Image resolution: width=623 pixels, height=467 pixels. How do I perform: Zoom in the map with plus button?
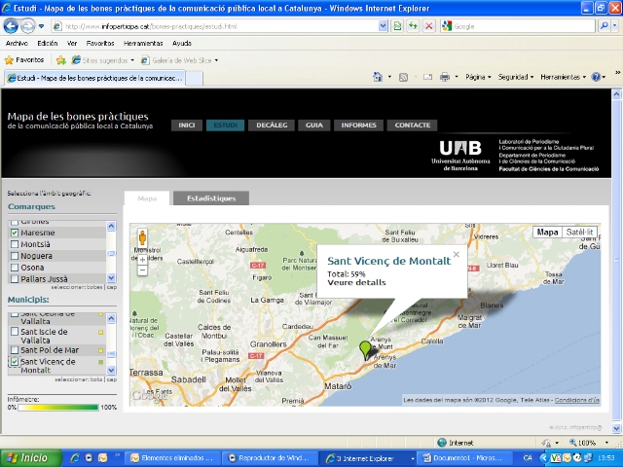click(x=143, y=260)
